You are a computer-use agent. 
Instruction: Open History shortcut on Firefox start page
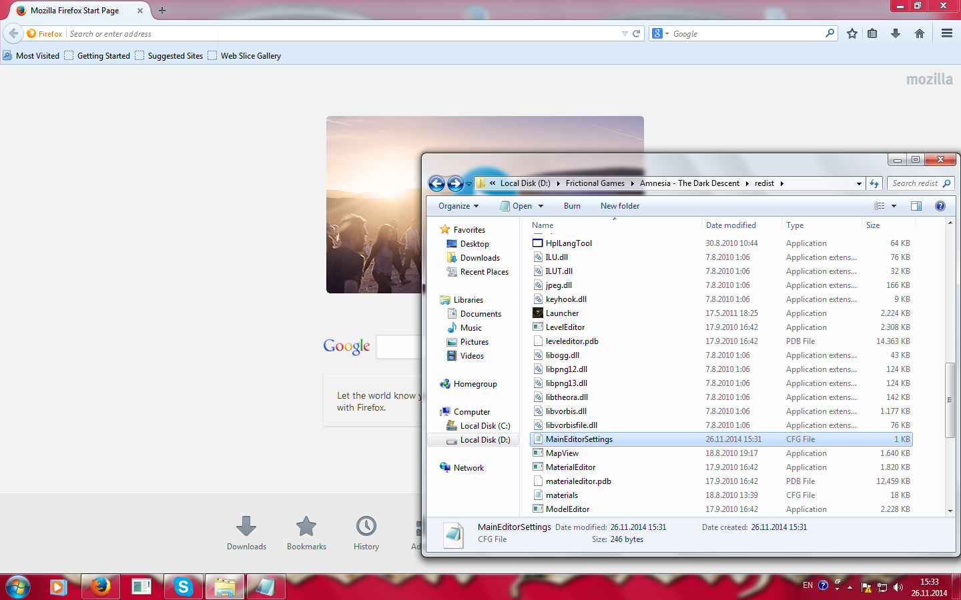[x=366, y=533]
